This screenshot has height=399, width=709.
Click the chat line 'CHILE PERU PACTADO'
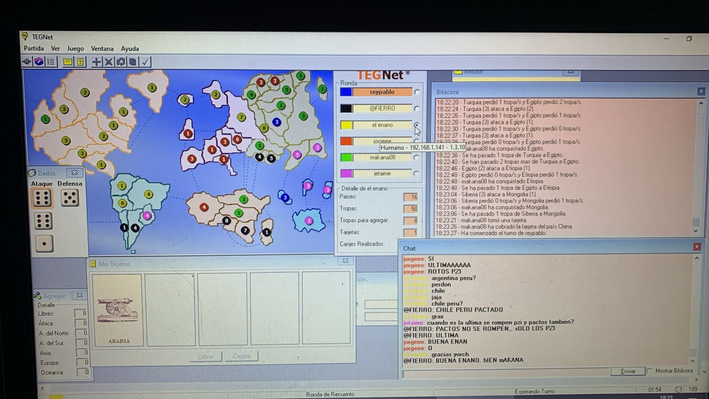[x=469, y=309]
